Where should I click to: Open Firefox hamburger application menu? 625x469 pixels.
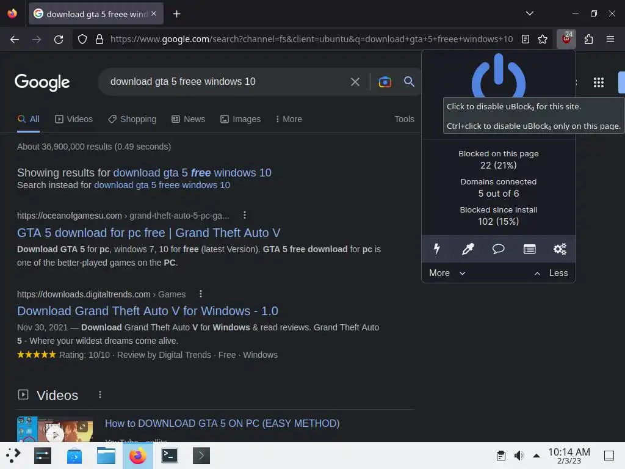pos(610,39)
